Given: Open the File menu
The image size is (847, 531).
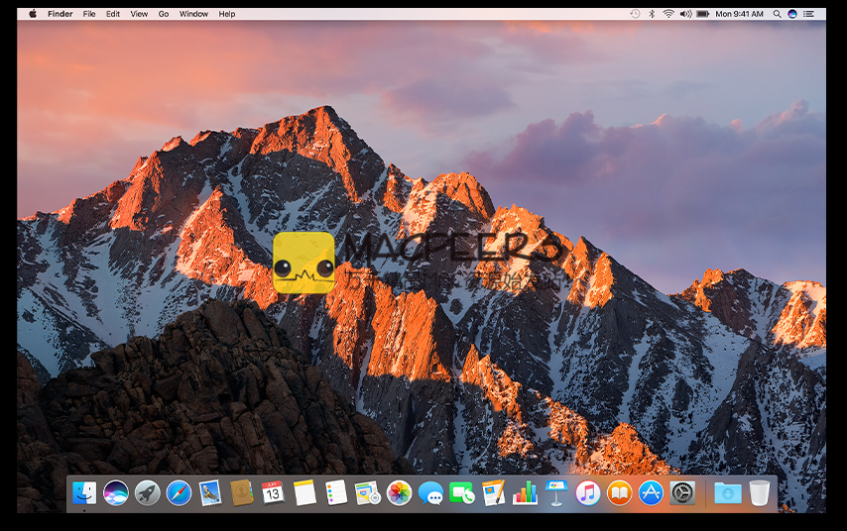Looking at the screenshot, I should 89,14.
